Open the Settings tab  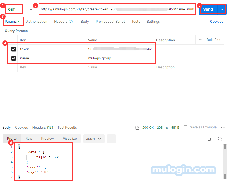[153, 22]
